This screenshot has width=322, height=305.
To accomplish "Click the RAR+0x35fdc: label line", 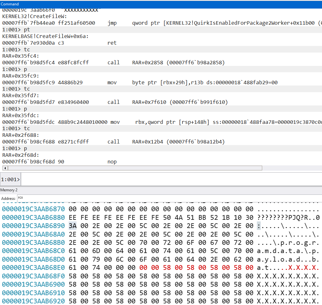I will pos(21,115).
